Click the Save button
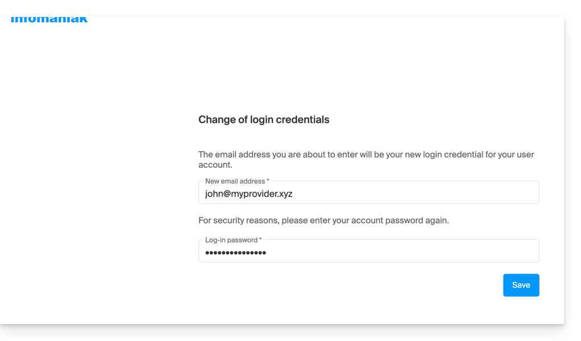Image resolution: width=581 pixels, height=341 pixels. click(521, 285)
